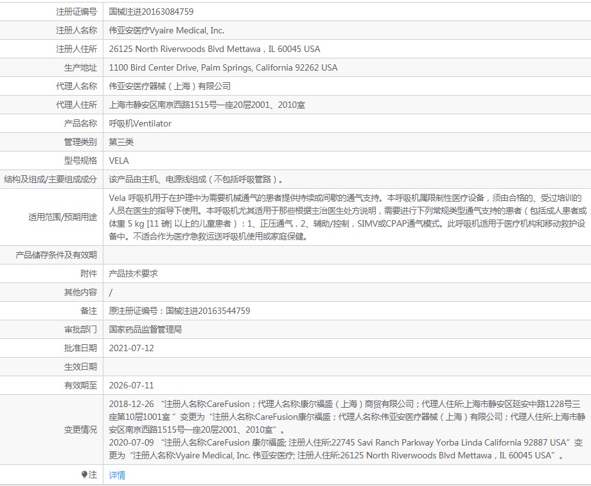Screen dimensions: 591x486
Task: Click the 审批部门 label
Action: [x=80, y=329]
